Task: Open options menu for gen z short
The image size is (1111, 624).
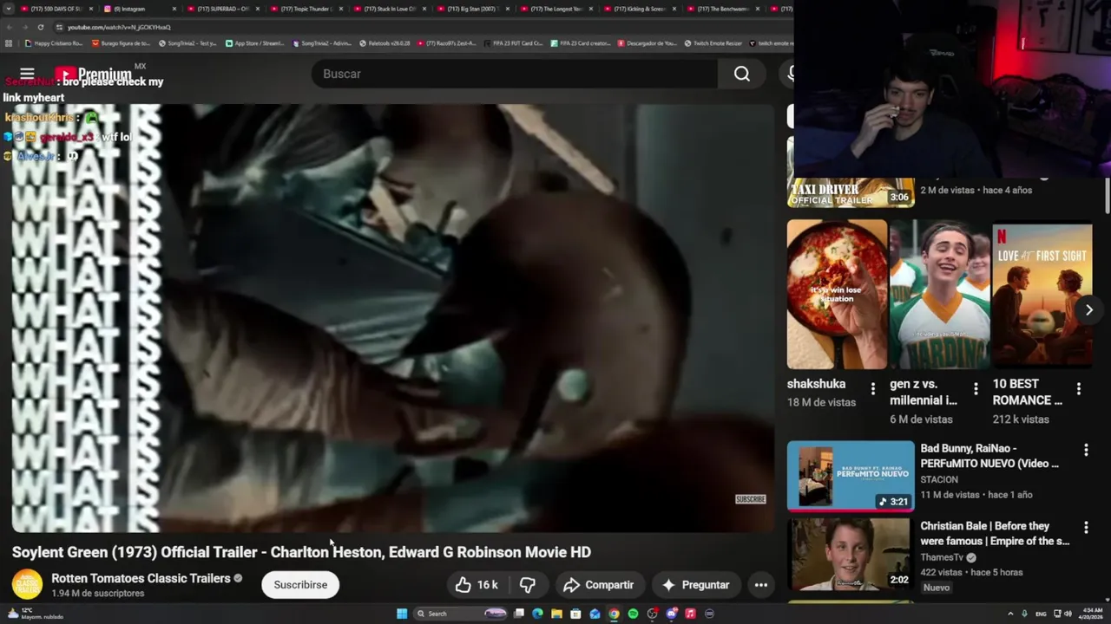Action: pos(976,389)
